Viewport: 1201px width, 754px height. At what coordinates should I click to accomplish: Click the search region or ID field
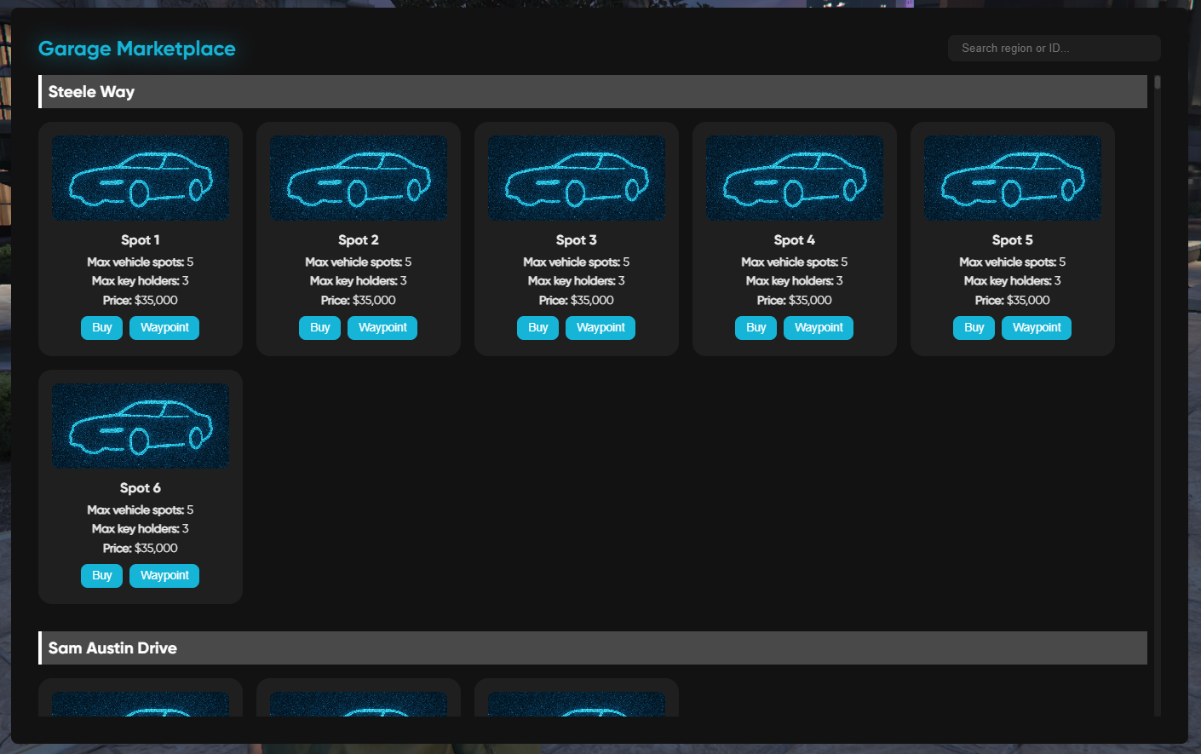(1054, 48)
